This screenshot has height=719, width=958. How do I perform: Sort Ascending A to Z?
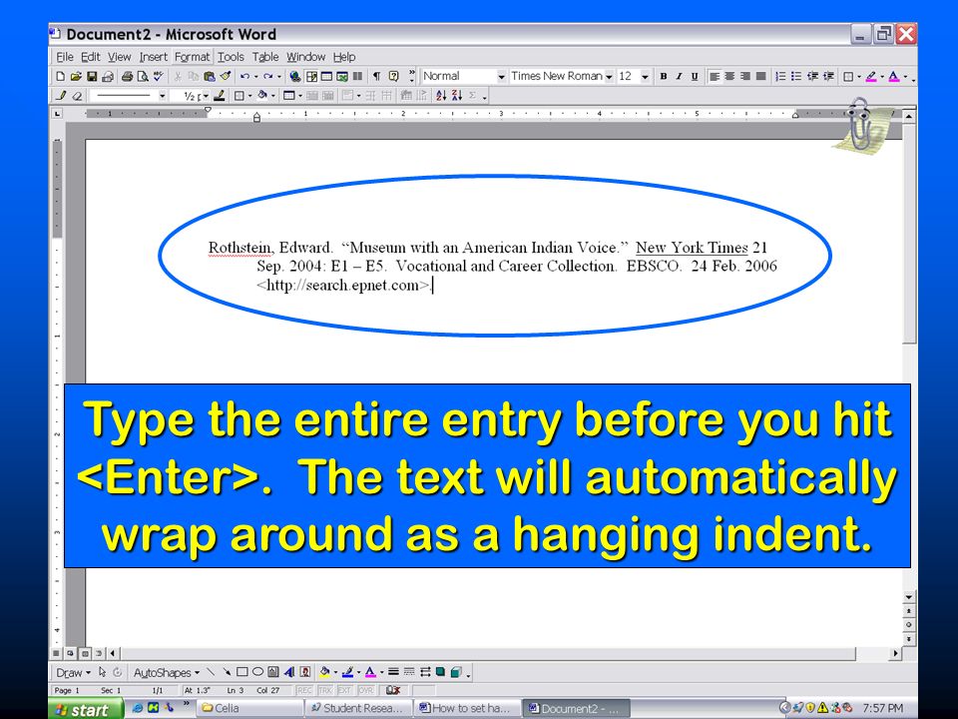click(x=441, y=96)
